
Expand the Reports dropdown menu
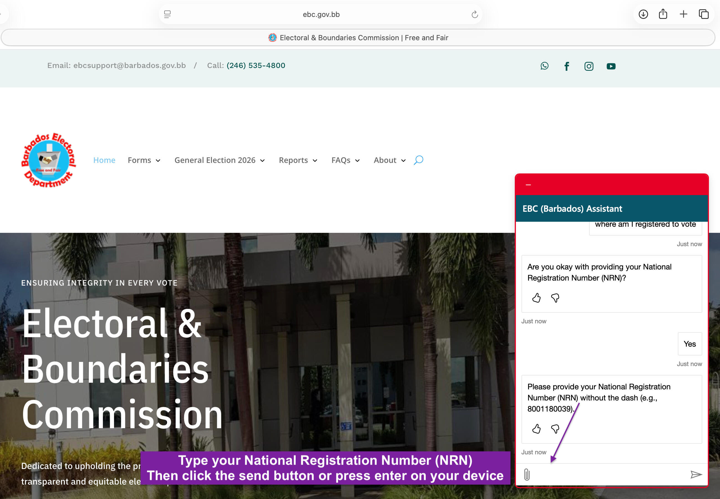298,160
